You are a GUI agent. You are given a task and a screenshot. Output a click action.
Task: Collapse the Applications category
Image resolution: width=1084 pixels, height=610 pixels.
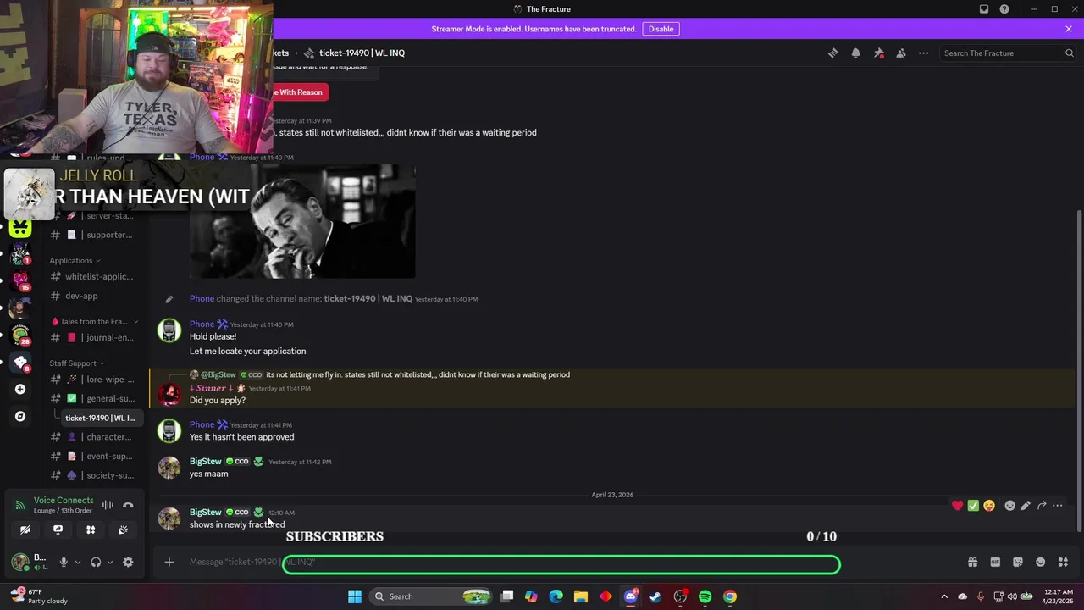pyautogui.click(x=75, y=261)
